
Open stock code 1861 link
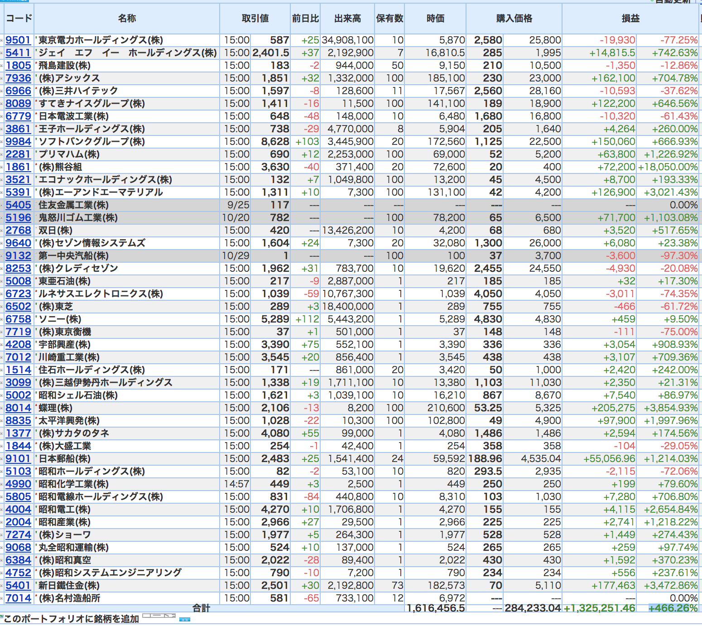(18, 167)
